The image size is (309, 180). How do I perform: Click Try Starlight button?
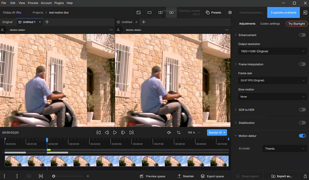(x=297, y=24)
